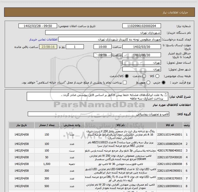Screen dimensions: 198x192
Task: Click product code 4283170788040002
Action: tap(170, 151)
